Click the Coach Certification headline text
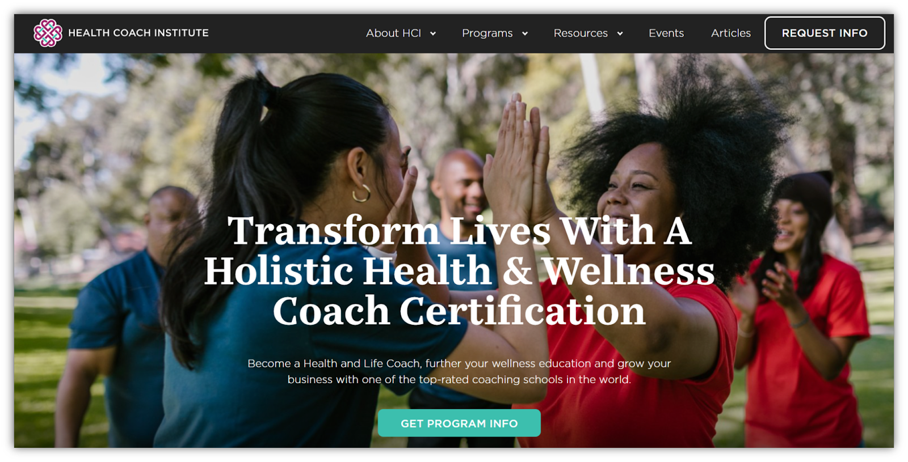 click(x=459, y=311)
